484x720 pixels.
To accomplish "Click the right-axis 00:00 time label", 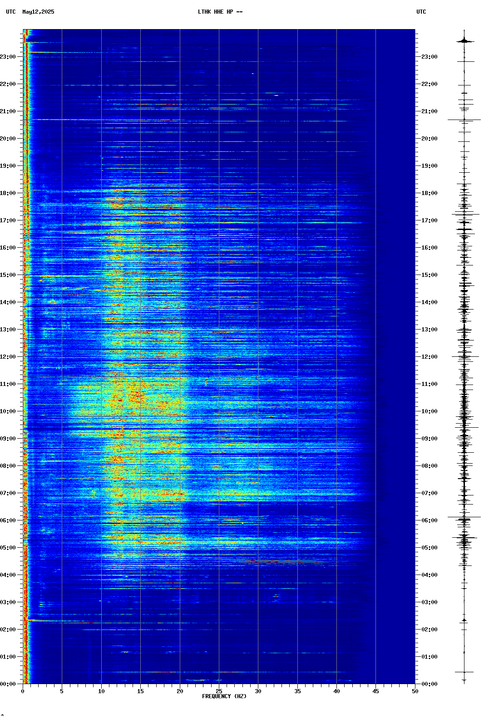I will pyautogui.click(x=430, y=684).
